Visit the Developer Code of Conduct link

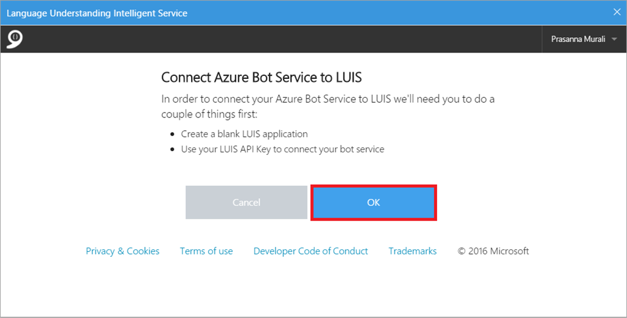310,251
